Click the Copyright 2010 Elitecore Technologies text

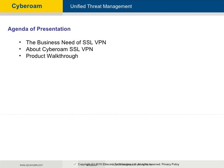coord(119,164)
